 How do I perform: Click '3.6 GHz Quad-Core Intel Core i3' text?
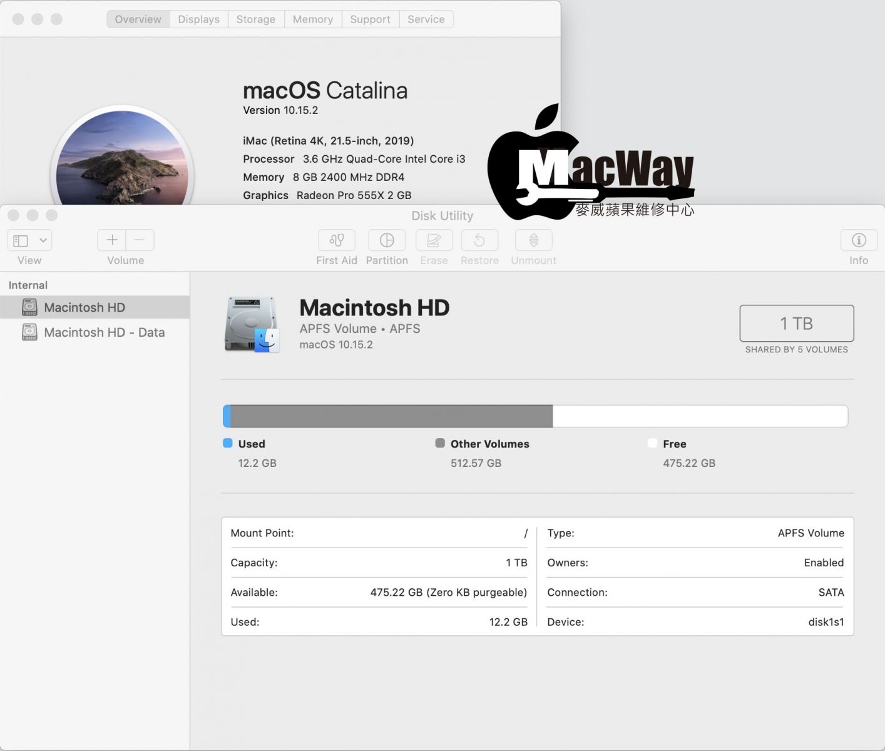[384, 159]
